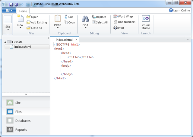Click the Save icon in title bar
The height and width of the screenshot is (137, 193).
tap(11, 5)
